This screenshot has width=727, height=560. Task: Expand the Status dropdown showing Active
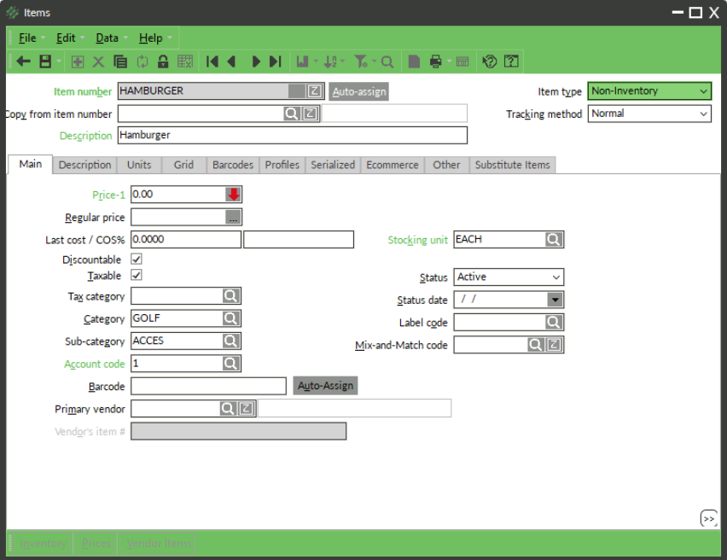(x=556, y=277)
